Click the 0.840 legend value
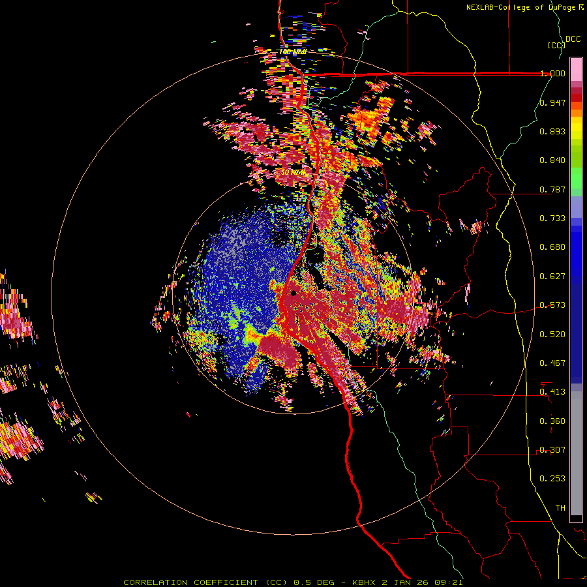The width and height of the screenshot is (587, 587). pyautogui.click(x=552, y=160)
